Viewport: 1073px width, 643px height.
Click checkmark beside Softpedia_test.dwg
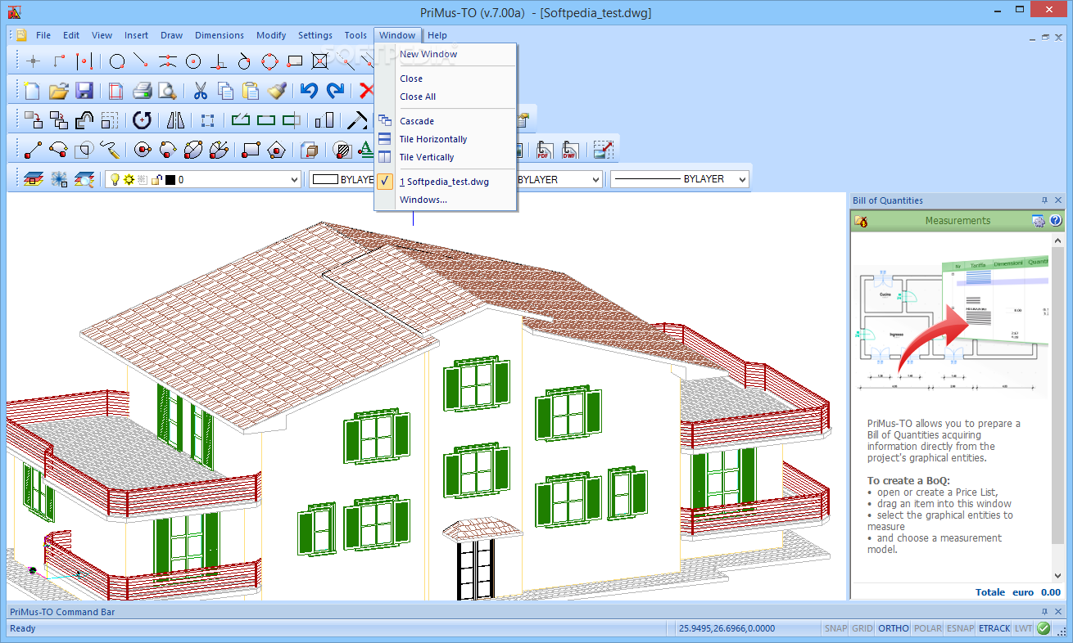387,182
